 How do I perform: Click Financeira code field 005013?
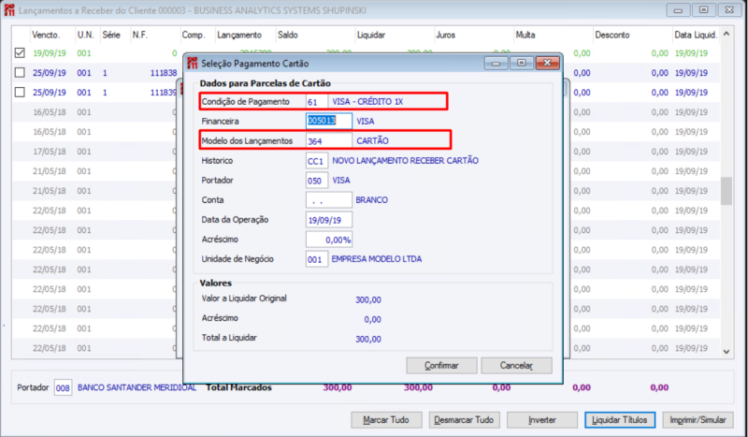329,121
